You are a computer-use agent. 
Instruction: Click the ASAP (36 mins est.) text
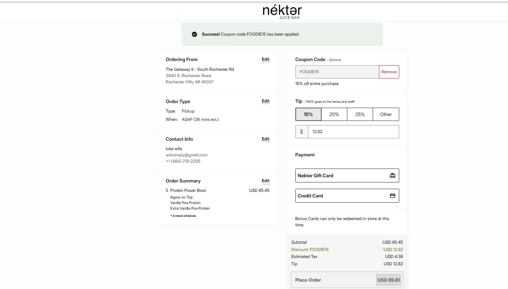[200, 119]
